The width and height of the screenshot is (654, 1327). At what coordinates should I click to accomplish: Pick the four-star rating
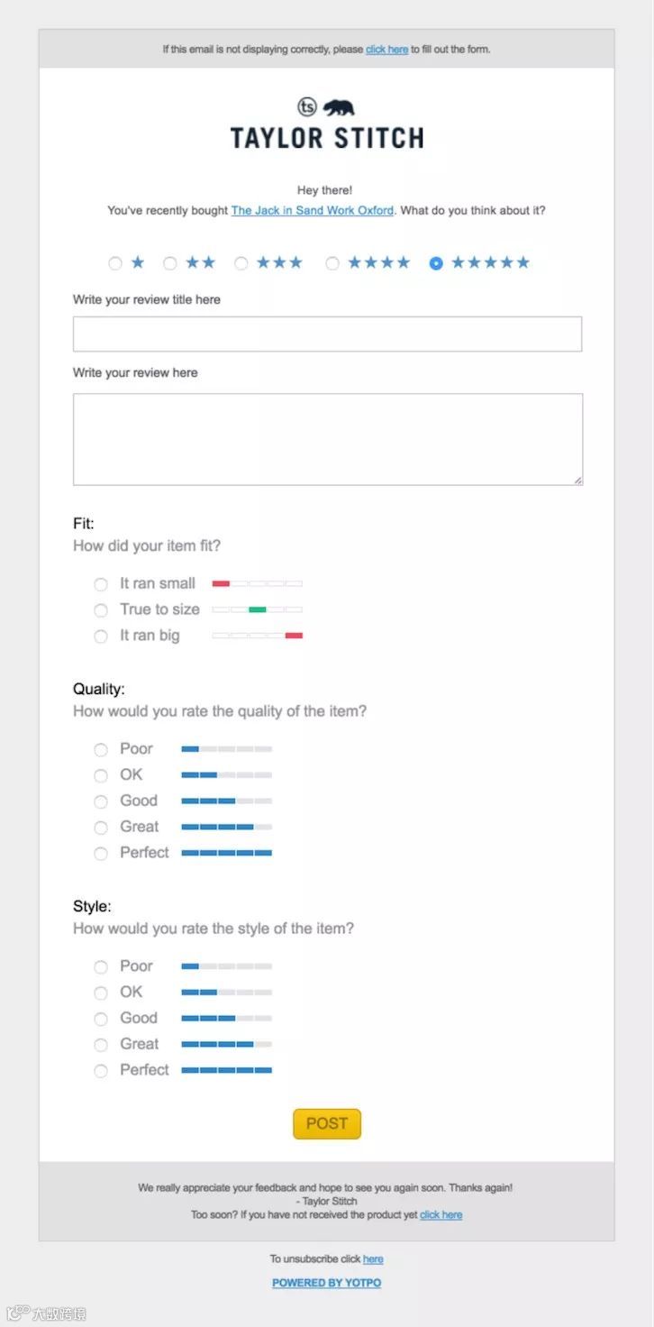(332, 263)
